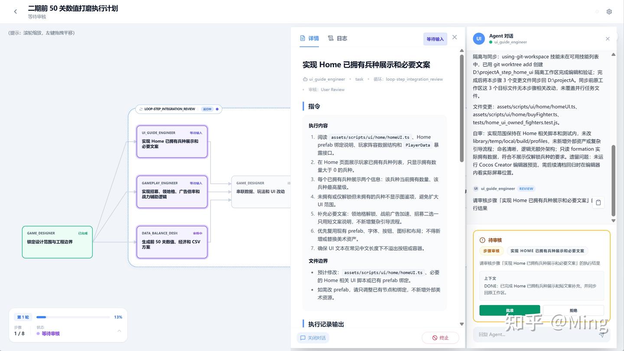The height and width of the screenshot is (351, 624).
Task: Click the loop icon beside LOOP-STEP_INTEGRATION_REVIEW
Action: [x=141, y=109]
